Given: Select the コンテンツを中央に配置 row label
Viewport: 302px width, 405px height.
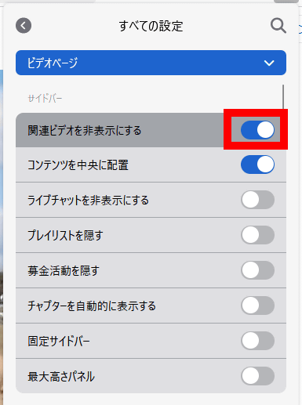Looking at the screenshot, I should [78, 165].
